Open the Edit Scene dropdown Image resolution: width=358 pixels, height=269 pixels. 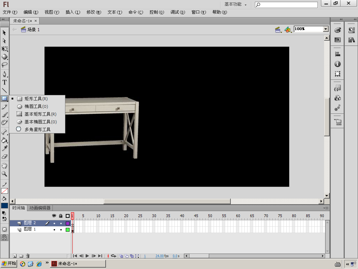[x=278, y=30]
